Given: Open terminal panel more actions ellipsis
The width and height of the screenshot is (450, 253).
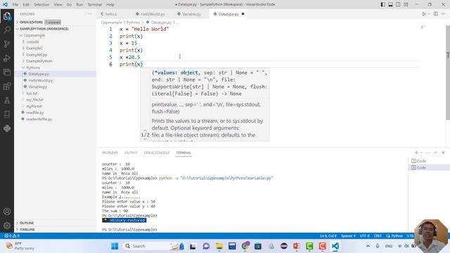Looking at the screenshot, I should [x=428, y=153].
